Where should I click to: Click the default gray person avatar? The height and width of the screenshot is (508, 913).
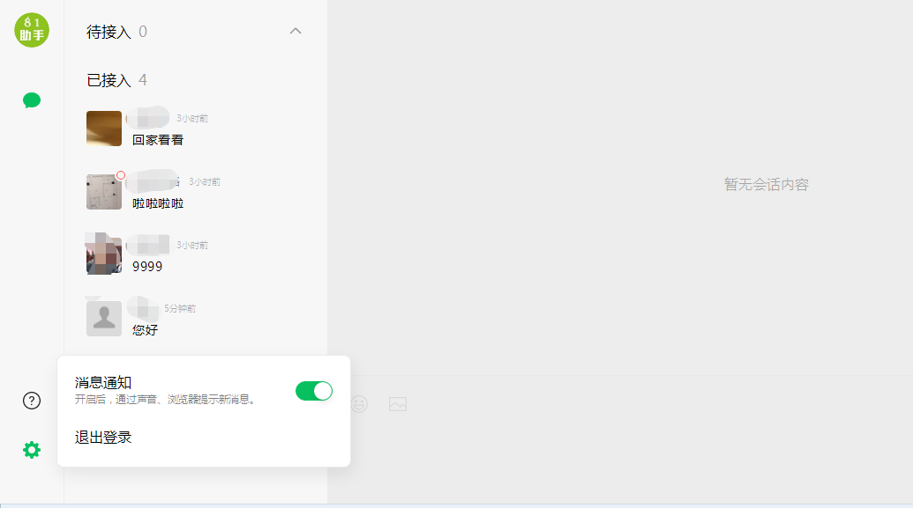coord(103,319)
